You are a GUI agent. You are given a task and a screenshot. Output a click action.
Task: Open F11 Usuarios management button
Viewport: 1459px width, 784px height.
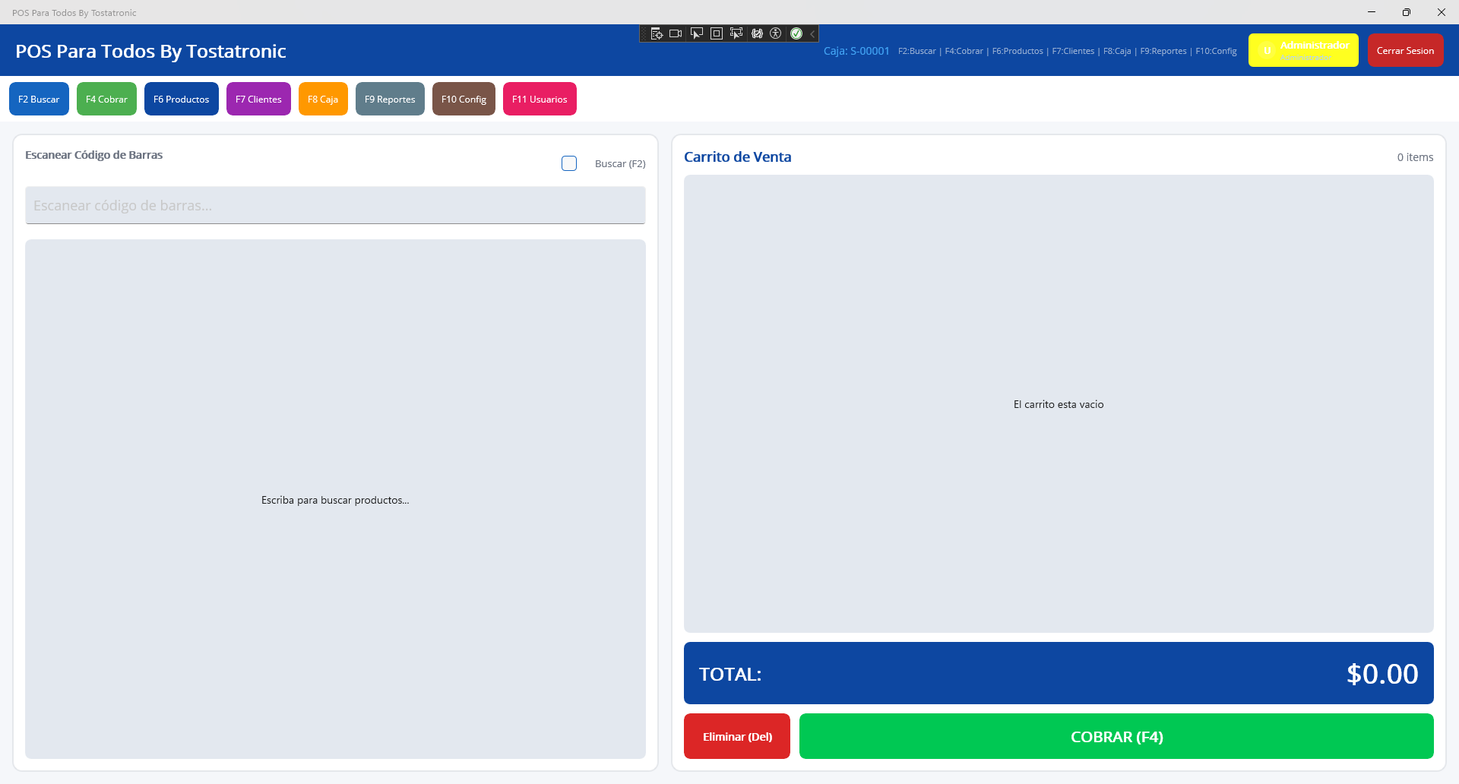click(540, 99)
